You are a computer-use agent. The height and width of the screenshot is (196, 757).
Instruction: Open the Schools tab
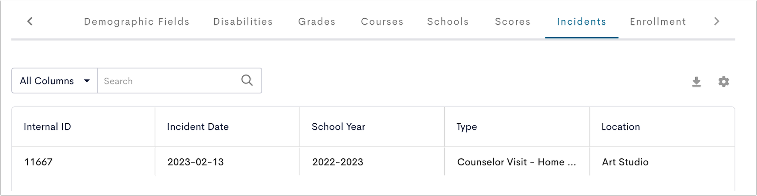point(448,22)
